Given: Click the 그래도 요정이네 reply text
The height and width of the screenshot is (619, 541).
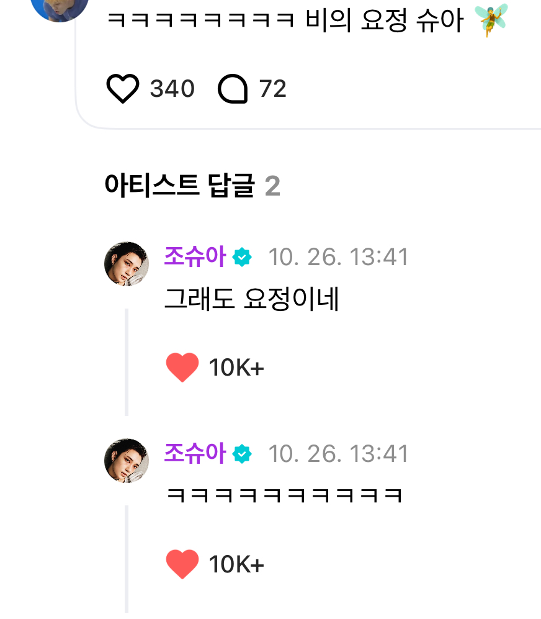Looking at the screenshot, I should pos(251,300).
